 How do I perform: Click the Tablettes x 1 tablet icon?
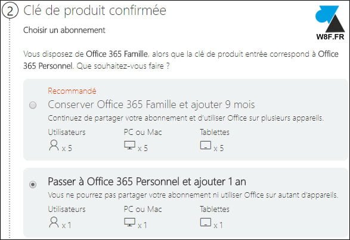206,222
